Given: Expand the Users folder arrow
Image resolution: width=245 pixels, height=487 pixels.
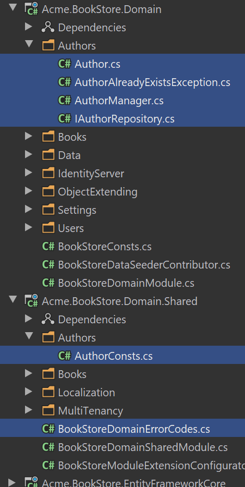Looking at the screenshot, I should coord(29,227).
